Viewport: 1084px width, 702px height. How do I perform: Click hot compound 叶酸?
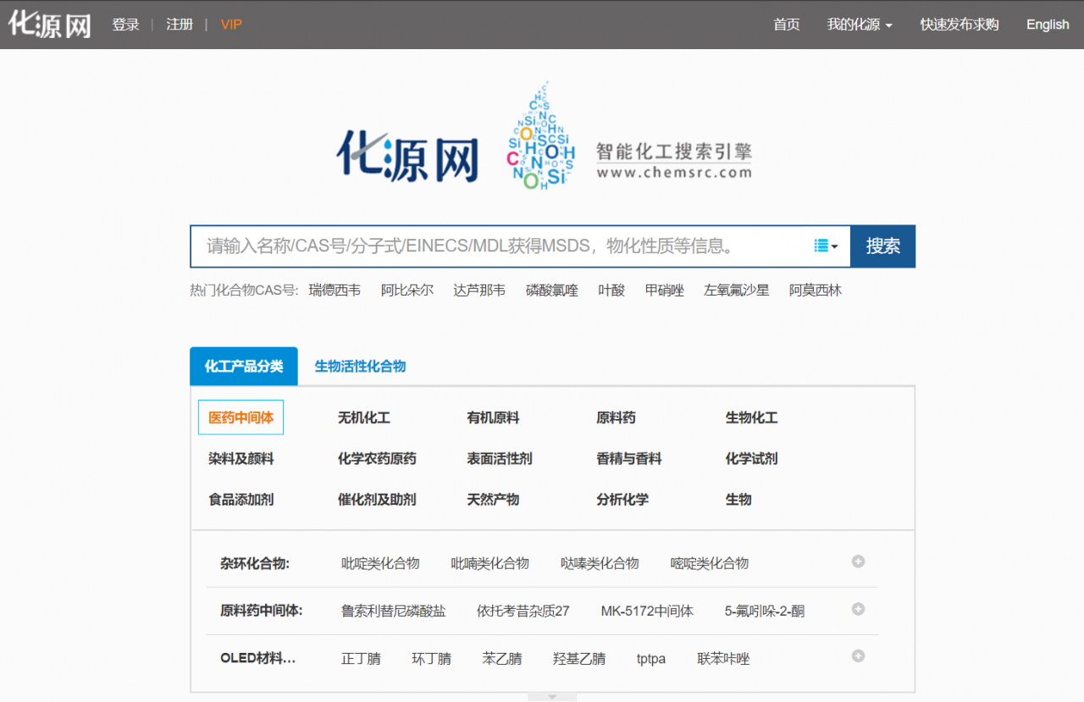coord(611,290)
